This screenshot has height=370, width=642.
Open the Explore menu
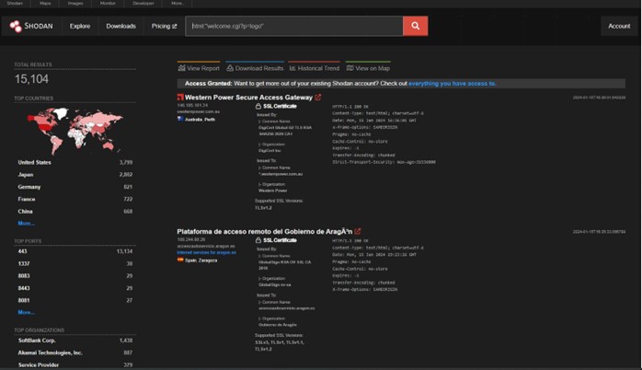80,26
